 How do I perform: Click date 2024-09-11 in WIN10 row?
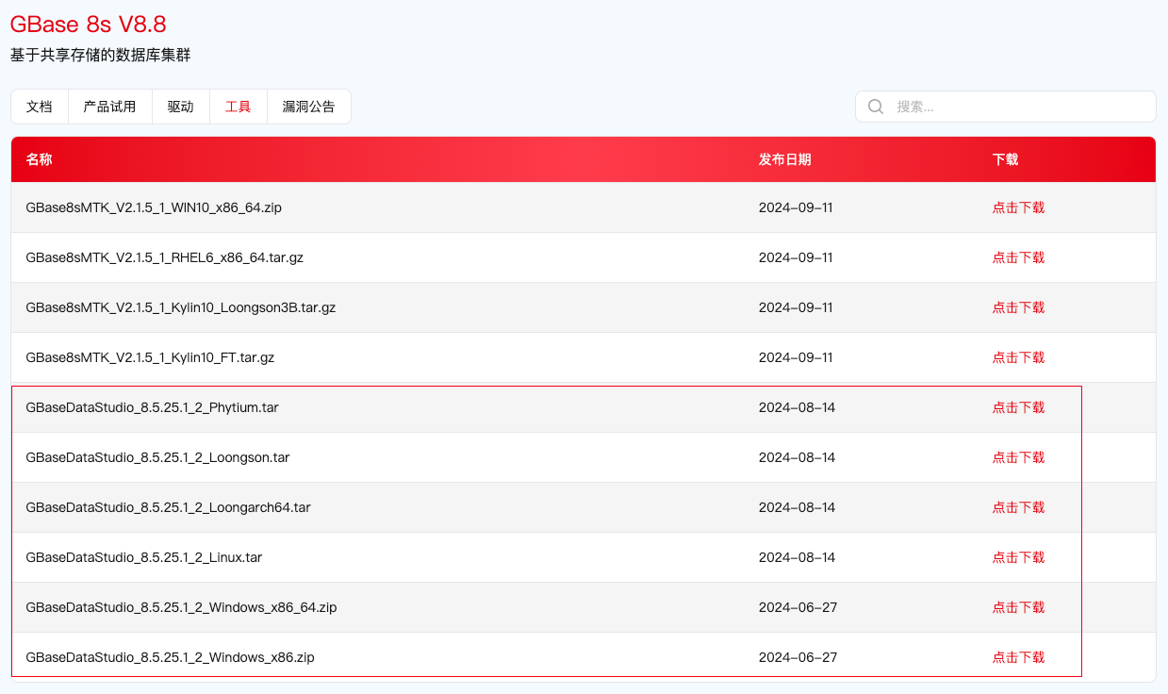796,207
